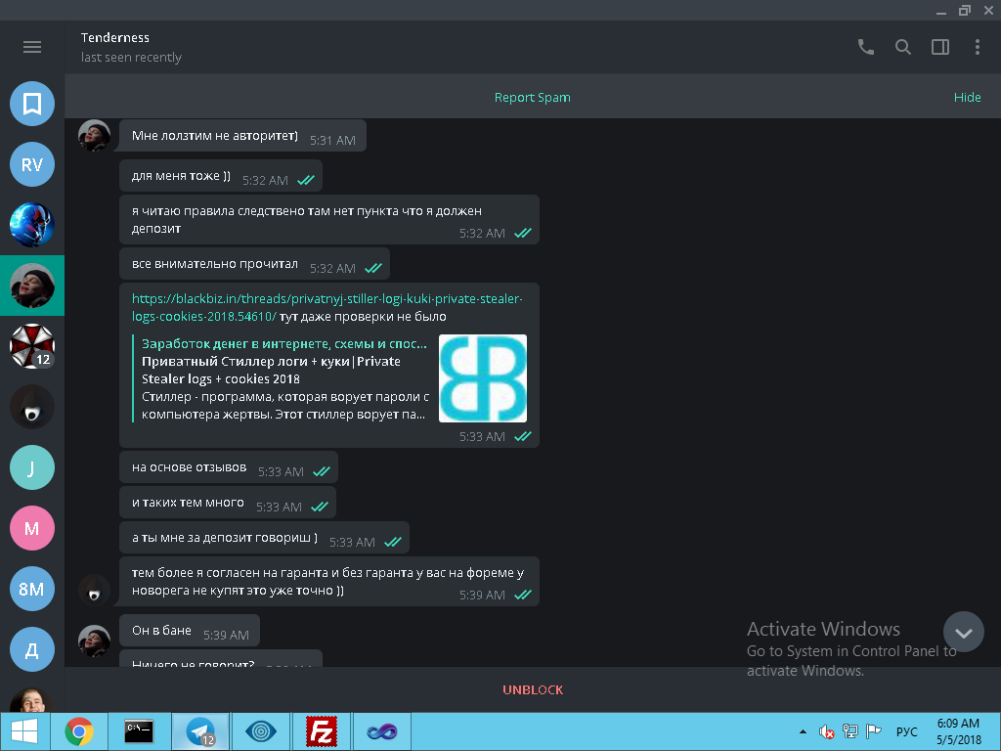The image size is (1001, 751).
Task: Search messages in this chat
Action: [x=903, y=47]
